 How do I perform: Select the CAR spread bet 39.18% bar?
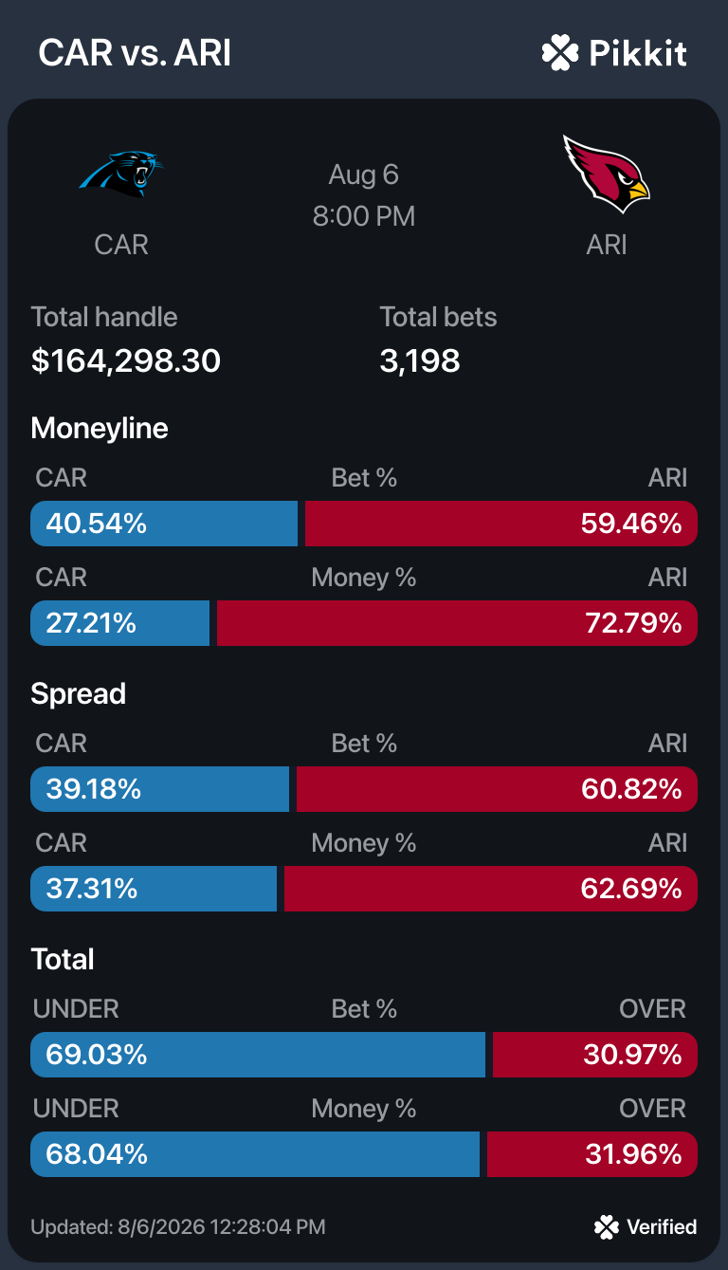pos(159,789)
